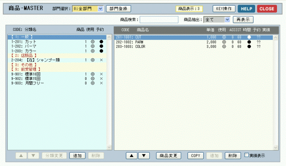The width and height of the screenshot is (286, 166).
Task: Click price 2,000 in PARM row
Action: pos(211,42)
